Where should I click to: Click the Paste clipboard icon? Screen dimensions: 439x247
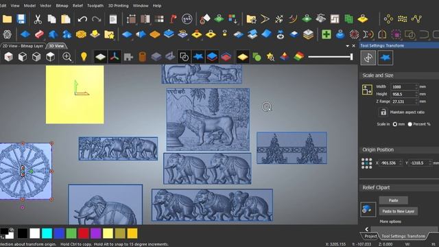[x=66, y=19]
